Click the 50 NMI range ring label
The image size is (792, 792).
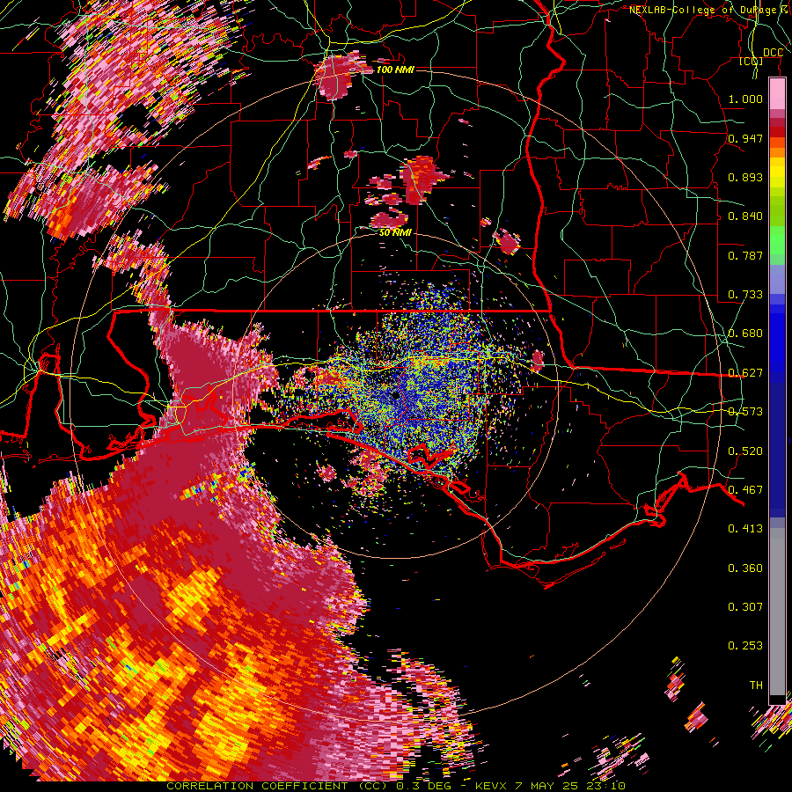[395, 232]
